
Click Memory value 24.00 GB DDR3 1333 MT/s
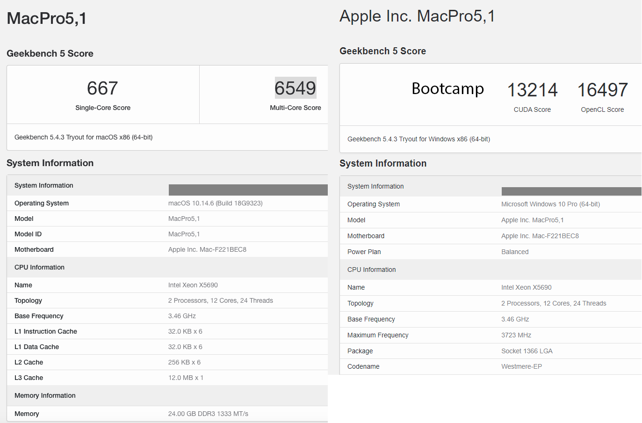click(x=209, y=414)
